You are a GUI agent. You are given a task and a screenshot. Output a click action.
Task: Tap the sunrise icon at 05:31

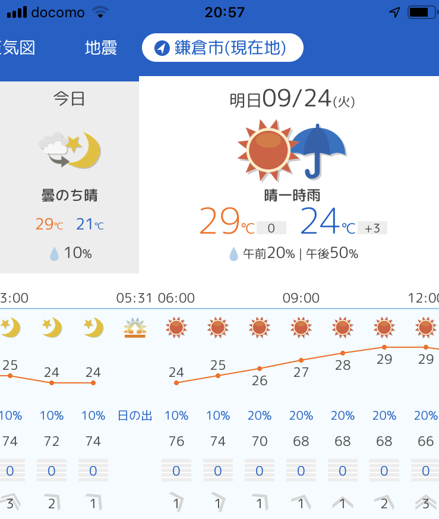[x=135, y=328]
